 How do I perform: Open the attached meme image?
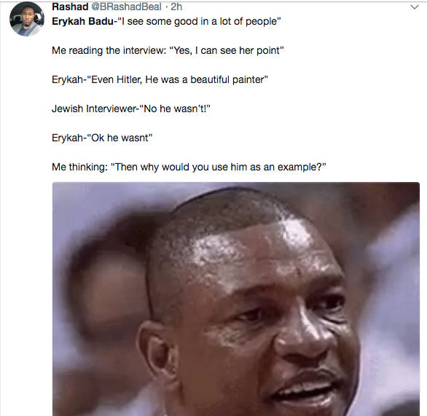[236, 299]
